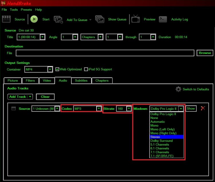Click the Preview television icon
This screenshot has width=215, height=182.
(136, 19)
